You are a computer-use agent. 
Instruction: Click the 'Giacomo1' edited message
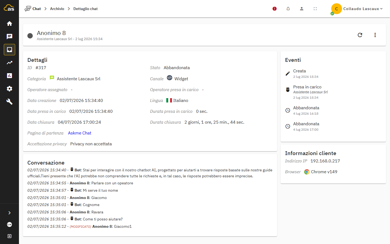123,227
